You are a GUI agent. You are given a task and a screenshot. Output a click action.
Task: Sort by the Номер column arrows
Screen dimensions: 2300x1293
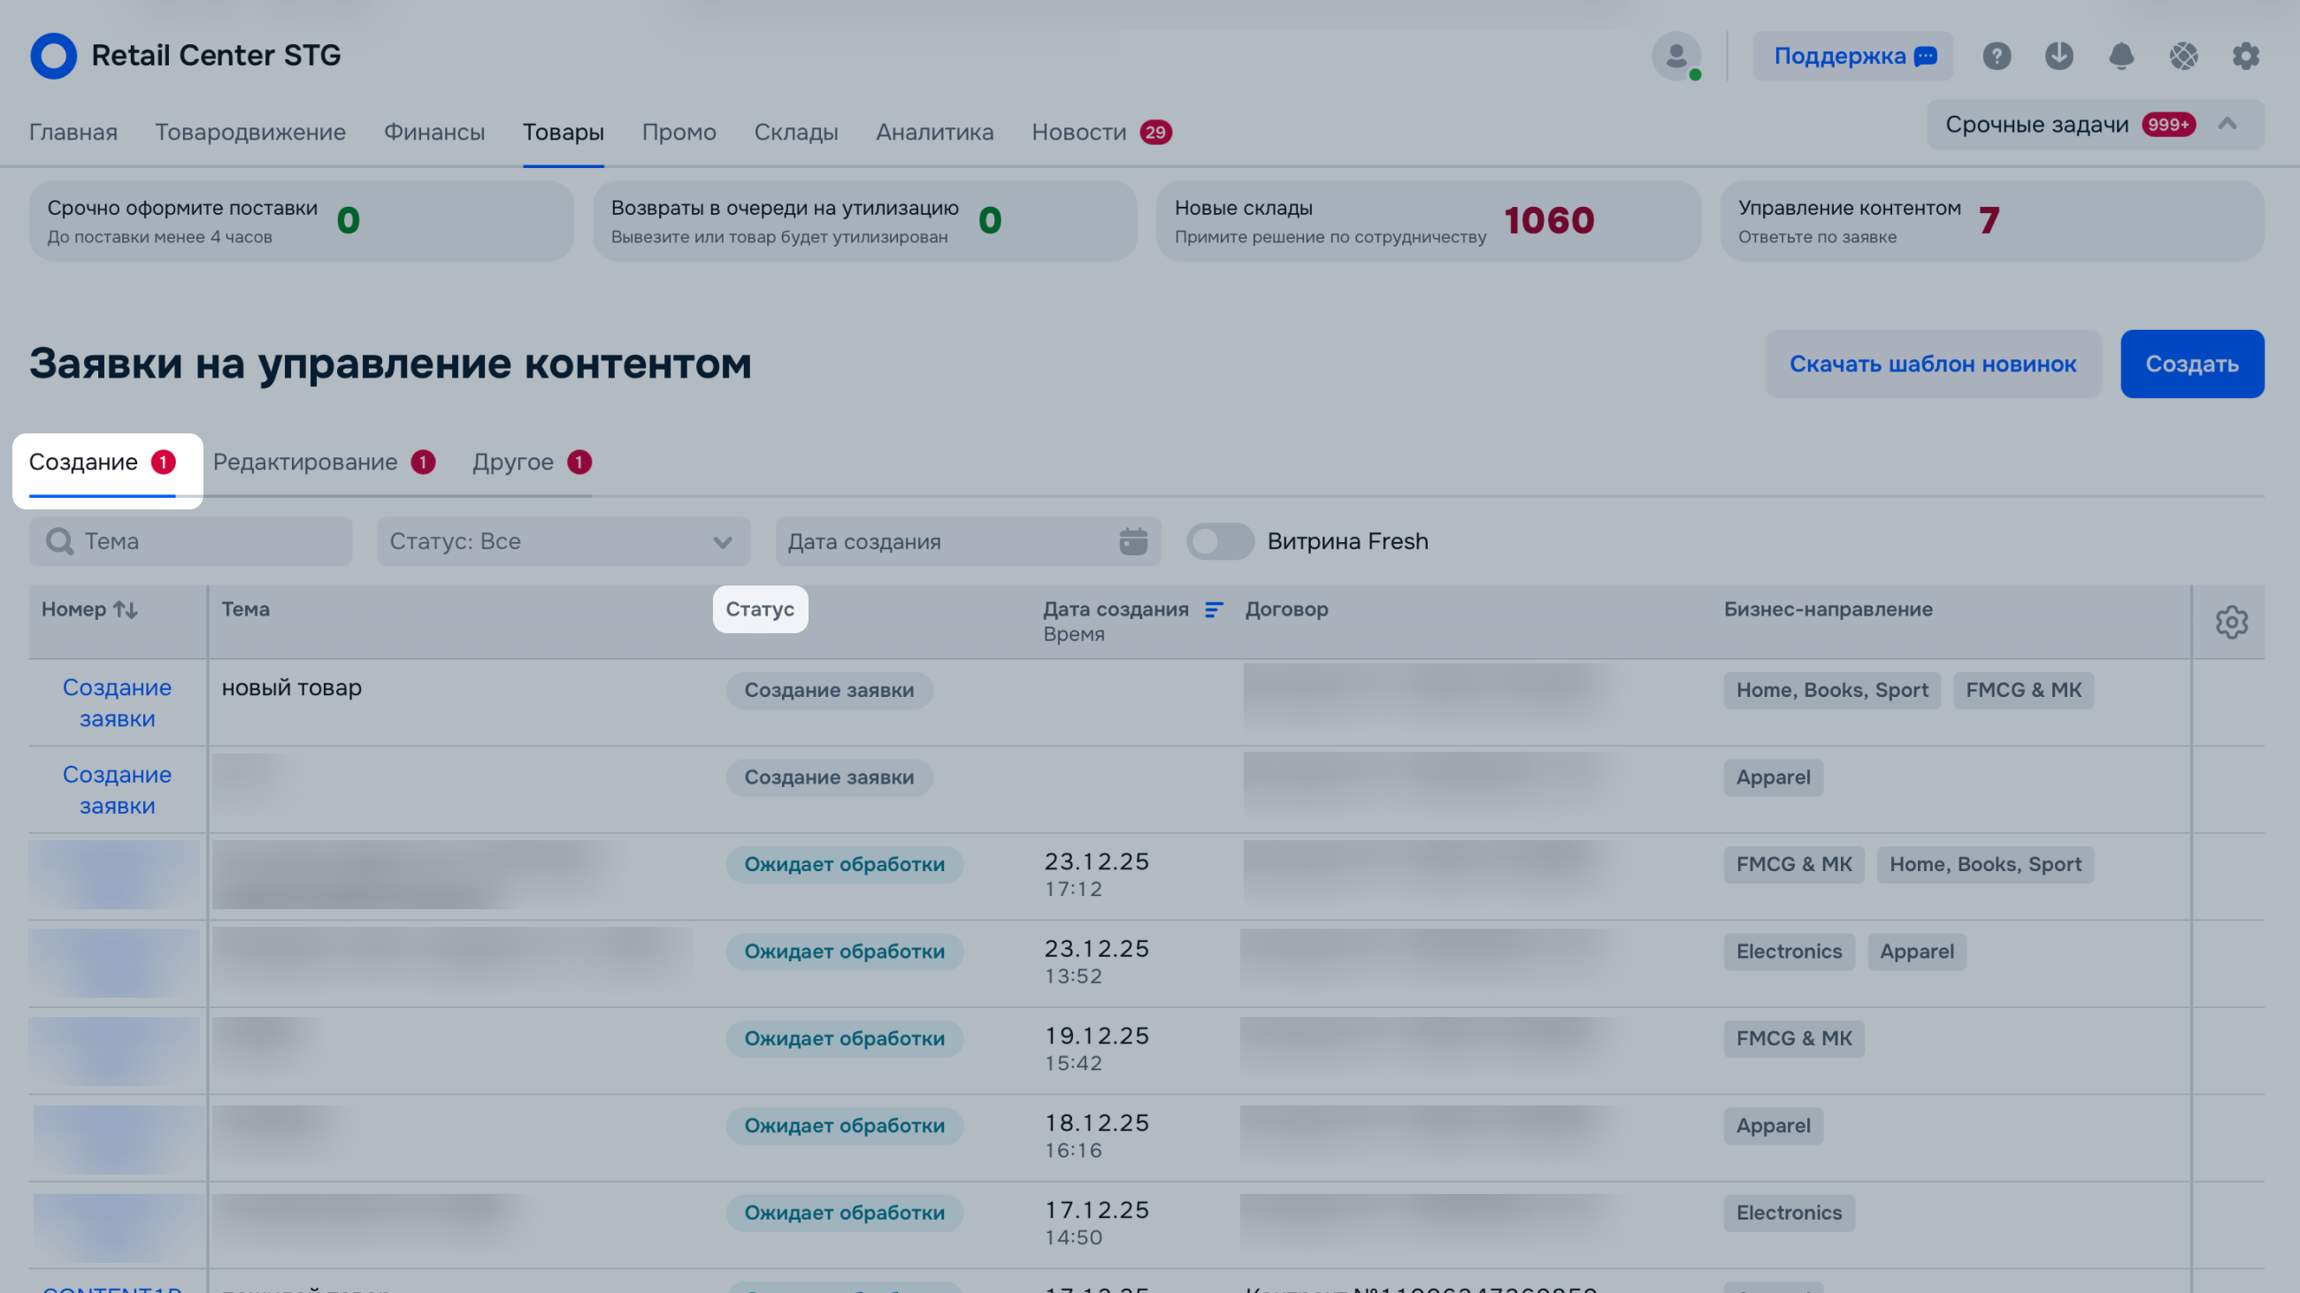[x=126, y=609]
